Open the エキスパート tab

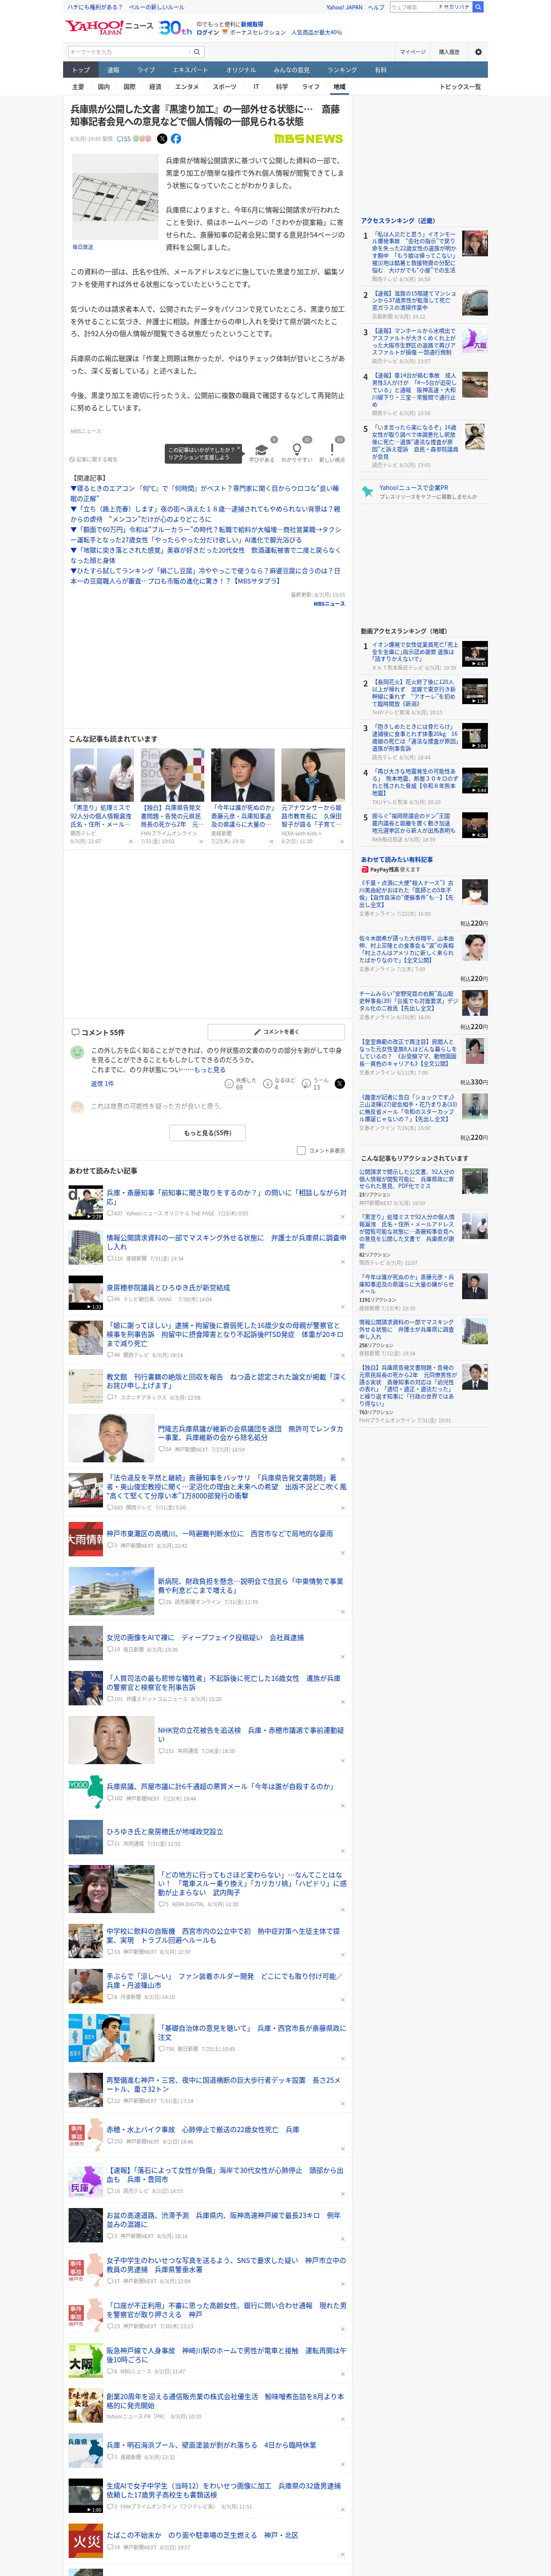click(x=190, y=70)
